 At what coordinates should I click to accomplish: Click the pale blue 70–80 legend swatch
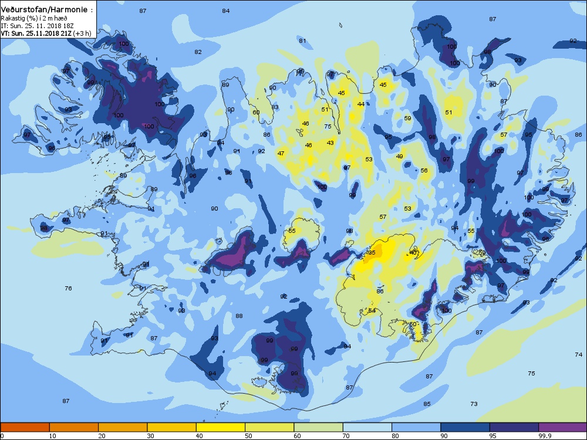coord(367,427)
